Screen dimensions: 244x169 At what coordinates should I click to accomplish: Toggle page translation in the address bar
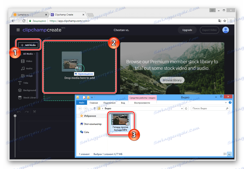[219, 21]
